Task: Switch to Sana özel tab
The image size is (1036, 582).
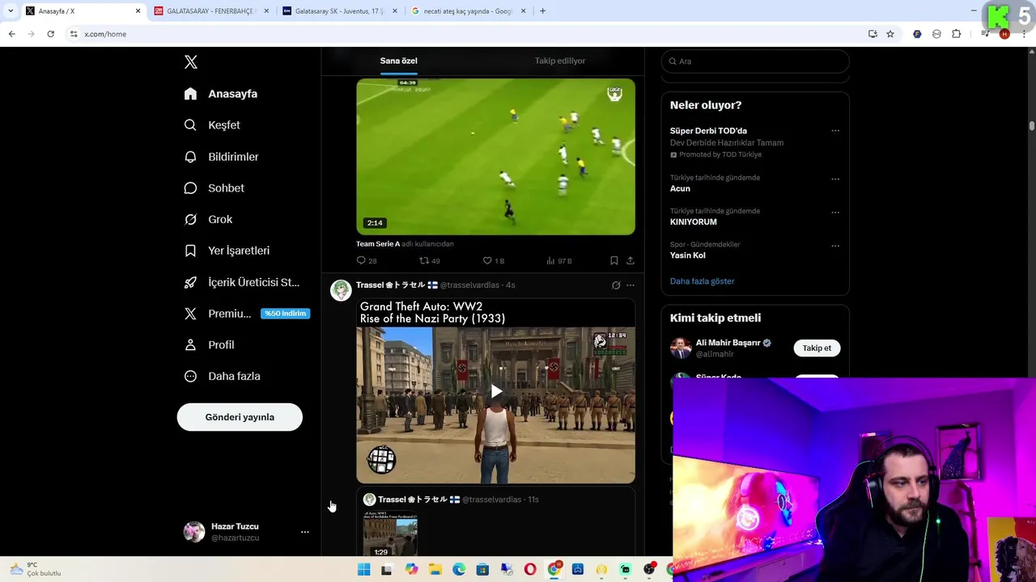Action: point(399,61)
